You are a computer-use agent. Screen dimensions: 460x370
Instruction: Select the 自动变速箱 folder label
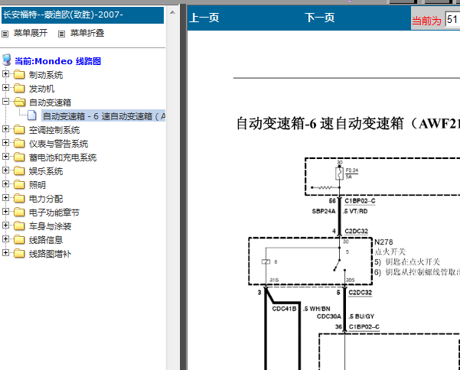[51, 102]
